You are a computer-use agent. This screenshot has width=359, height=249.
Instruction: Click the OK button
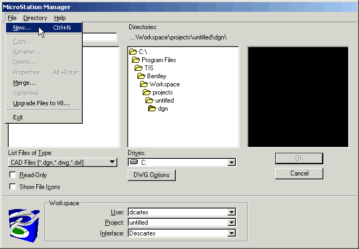point(299,158)
